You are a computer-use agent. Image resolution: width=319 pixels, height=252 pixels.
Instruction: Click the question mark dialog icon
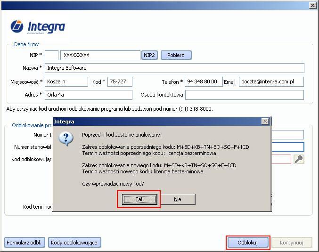66,138
